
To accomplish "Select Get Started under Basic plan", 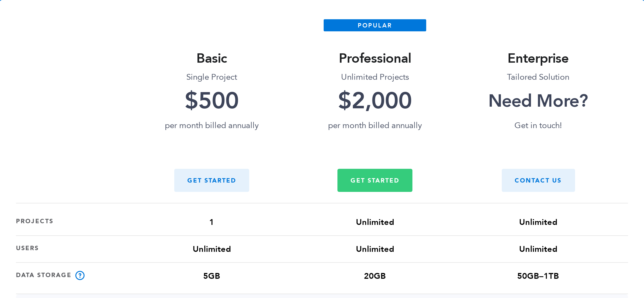I will point(212,180).
